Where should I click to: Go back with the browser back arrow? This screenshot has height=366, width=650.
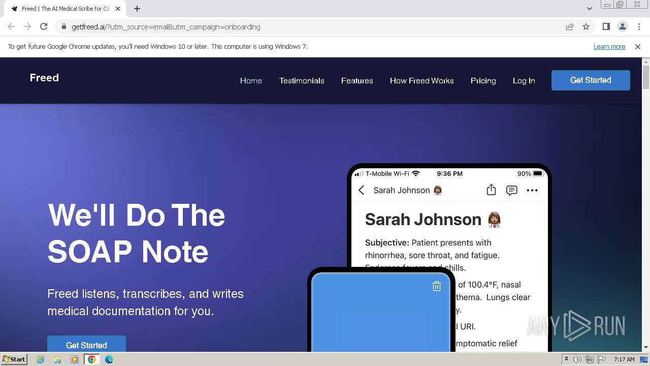(x=11, y=26)
